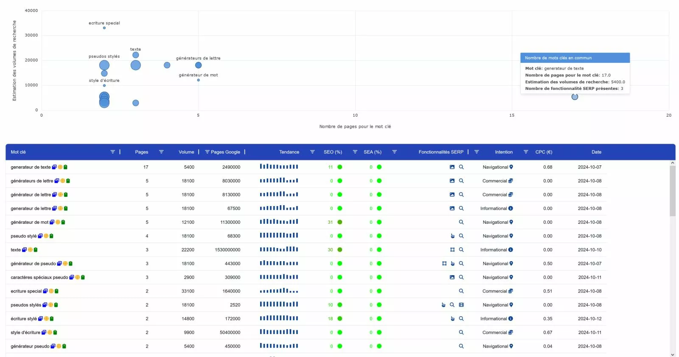The height and width of the screenshot is (357, 679).
Task: Click the SEO value '31' in 'générateur de mot' row
Action: pos(330,222)
